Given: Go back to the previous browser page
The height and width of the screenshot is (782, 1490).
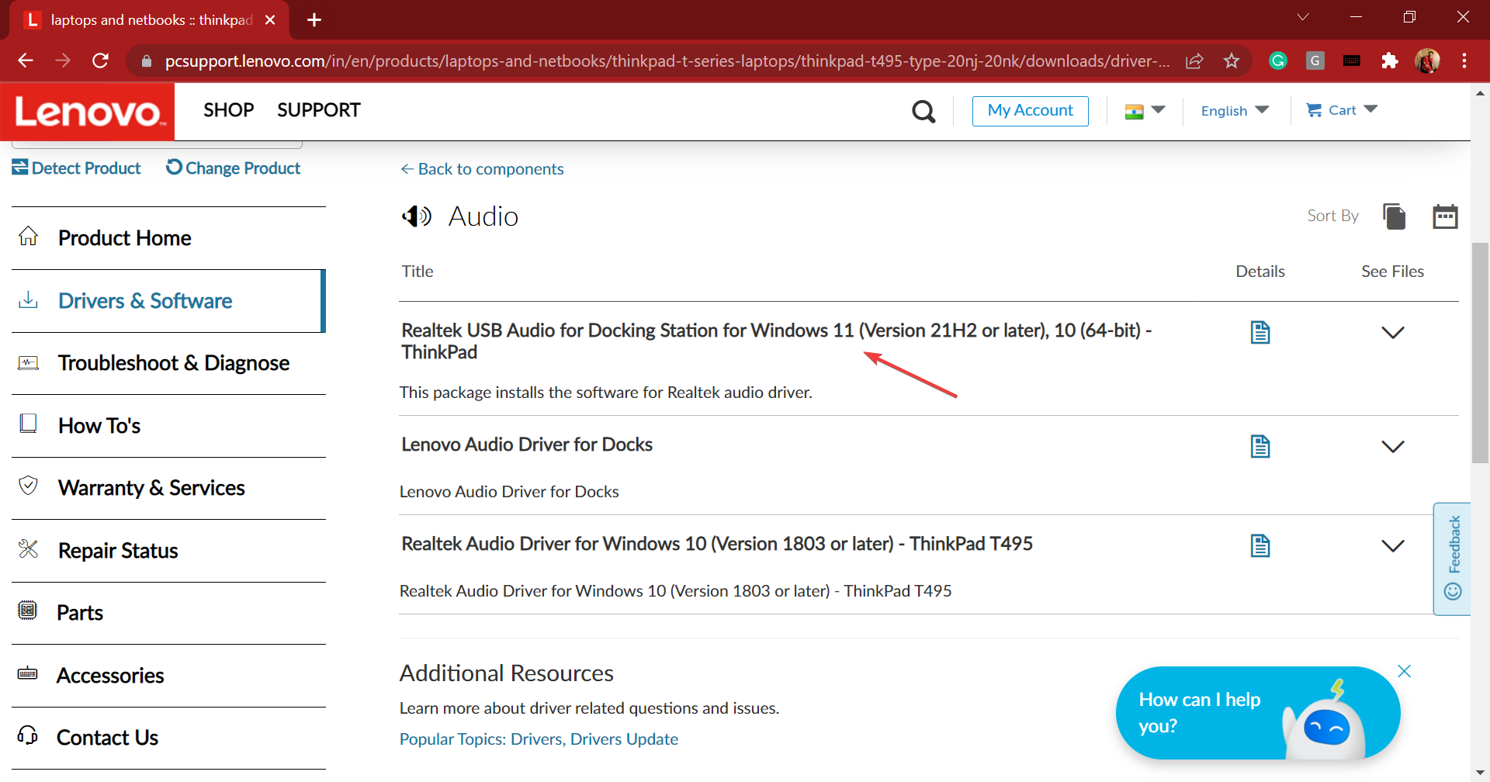Looking at the screenshot, I should click(x=26, y=61).
